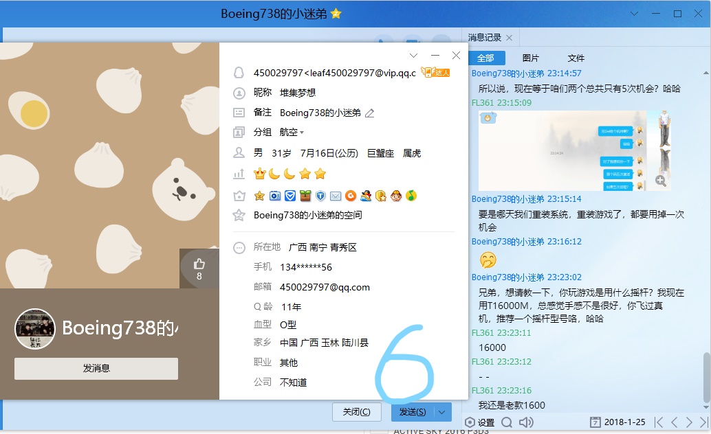Open the calendar date picker icon

pyautogui.click(x=596, y=422)
